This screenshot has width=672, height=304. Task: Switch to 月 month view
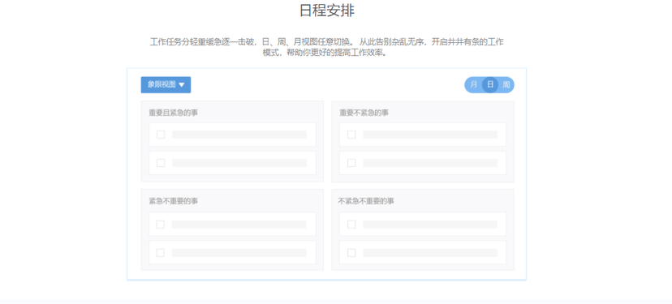(x=474, y=85)
